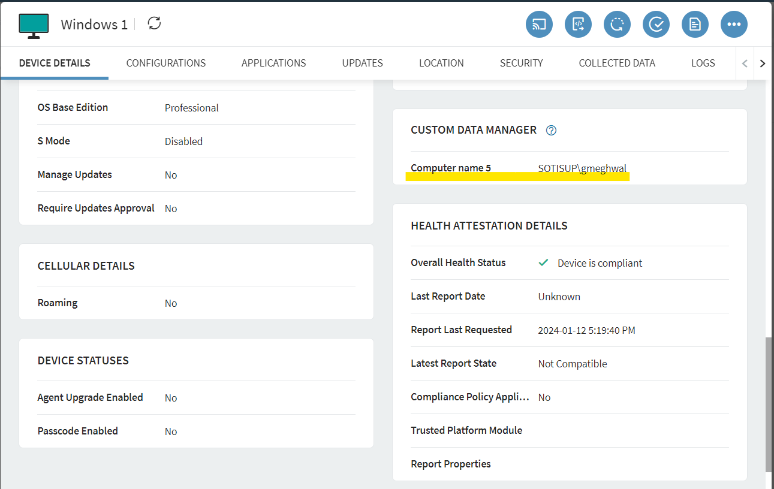
Task: Select the Location tab
Action: point(441,63)
